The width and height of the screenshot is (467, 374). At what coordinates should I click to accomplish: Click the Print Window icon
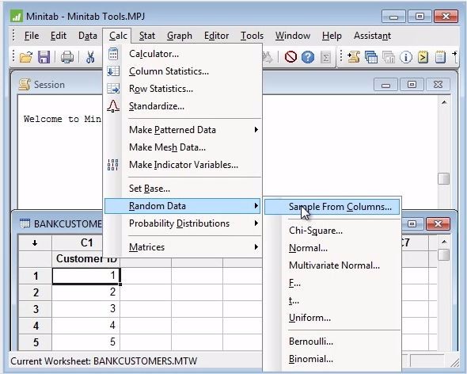(x=67, y=57)
